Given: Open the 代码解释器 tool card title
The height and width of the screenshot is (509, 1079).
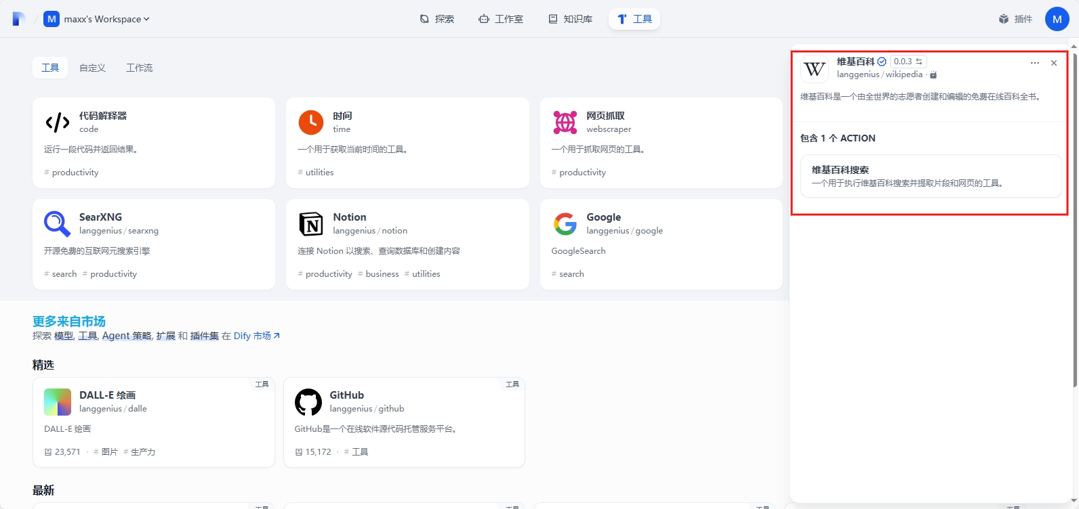Looking at the screenshot, I should tap(103, 116).
